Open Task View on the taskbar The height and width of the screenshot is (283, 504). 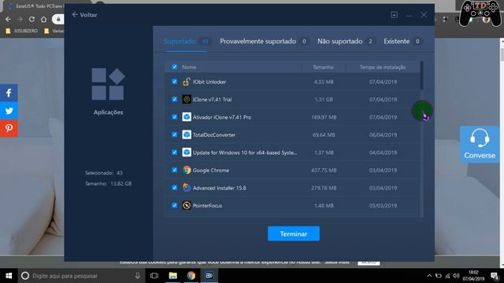154,276
